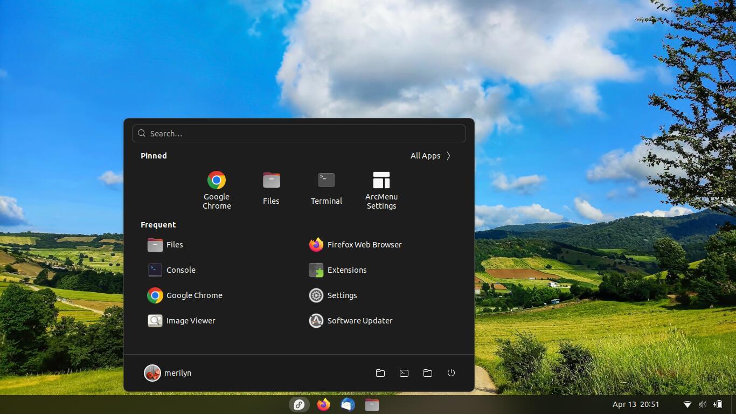Click the merilyn user account button
Image resolution: width=736 pixels, height=414 pixels.
pyautogui.click(x=168, y=373)
